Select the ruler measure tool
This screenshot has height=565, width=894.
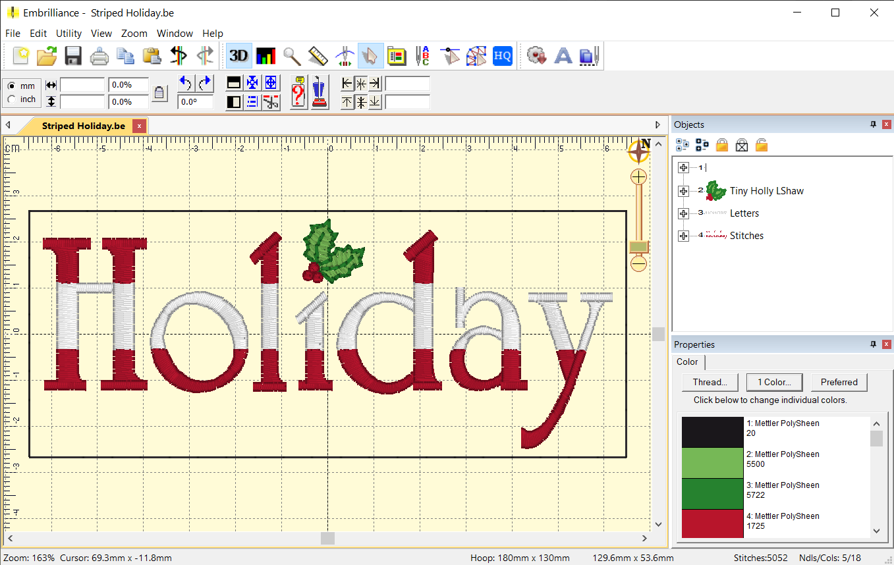pos(318,57)
